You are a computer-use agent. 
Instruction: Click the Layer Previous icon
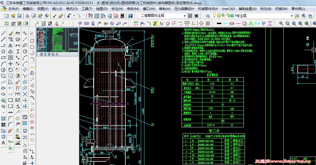pos(304,16)
